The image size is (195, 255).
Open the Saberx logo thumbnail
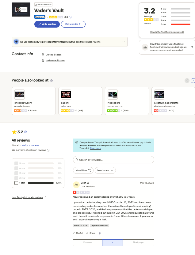click(66, 94)
